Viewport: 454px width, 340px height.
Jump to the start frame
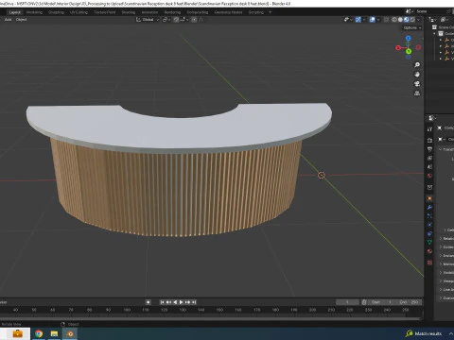point(162,302)
